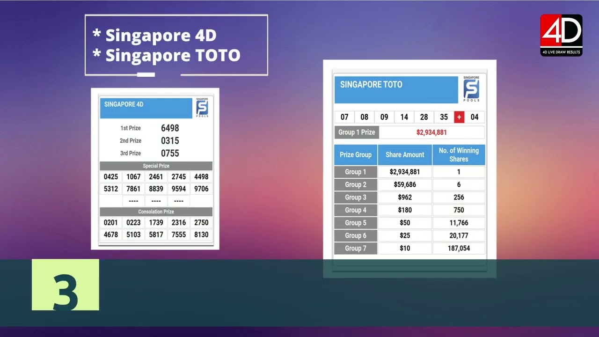Click TOTO additional number 04

pos(475,117)
